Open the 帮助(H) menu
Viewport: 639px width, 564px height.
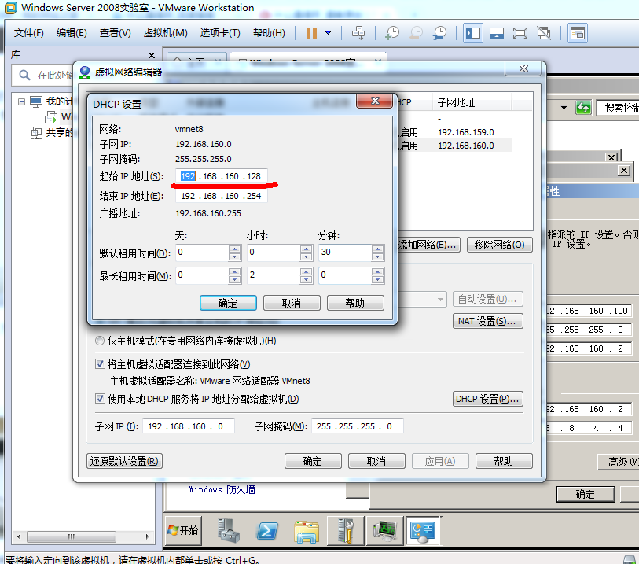pyautogui.click(x=269, y=33)
